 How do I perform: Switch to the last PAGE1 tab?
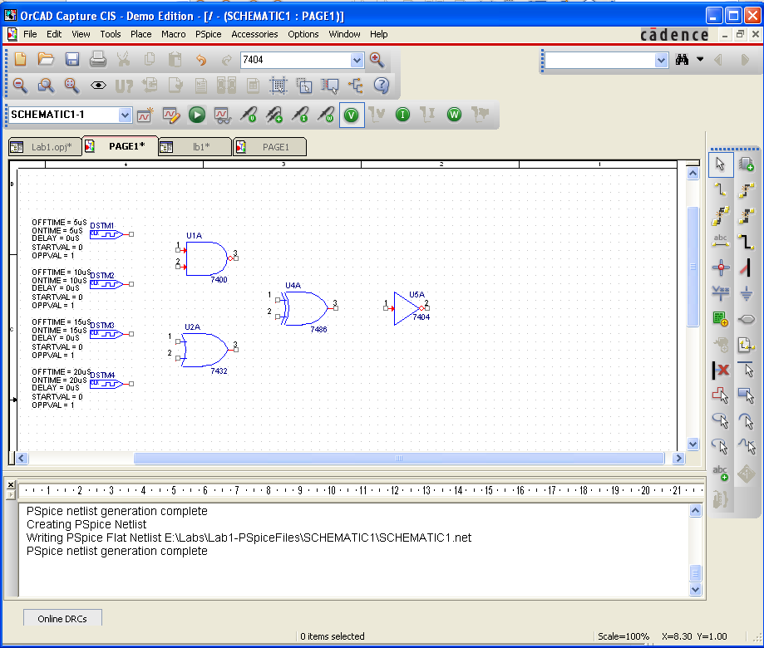[x=269, y=147]
